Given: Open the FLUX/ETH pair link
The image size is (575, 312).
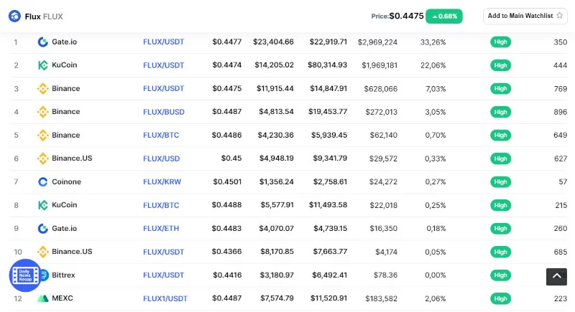Looking at the screenshot, I should (x=161, y=229).
